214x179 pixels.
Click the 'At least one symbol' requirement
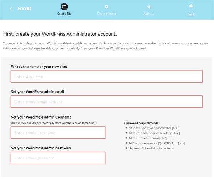click(x=157, y=143)
